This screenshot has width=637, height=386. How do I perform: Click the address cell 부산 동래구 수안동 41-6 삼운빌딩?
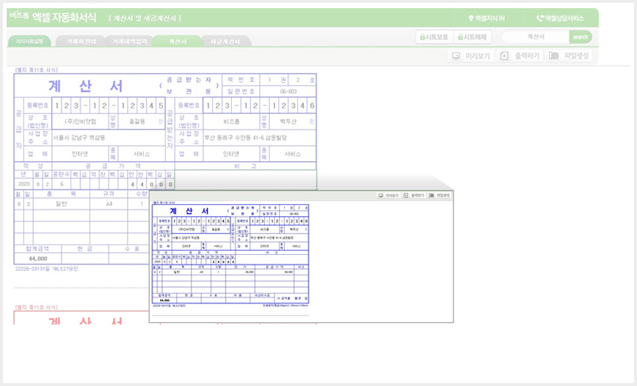[260, 138]
